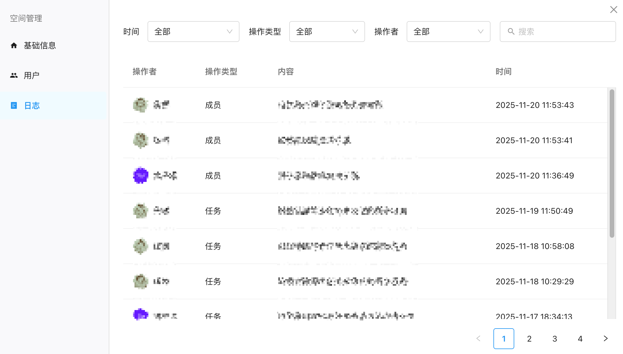Open the 用户 menu item
623x354 pixels.
[32, 75]
